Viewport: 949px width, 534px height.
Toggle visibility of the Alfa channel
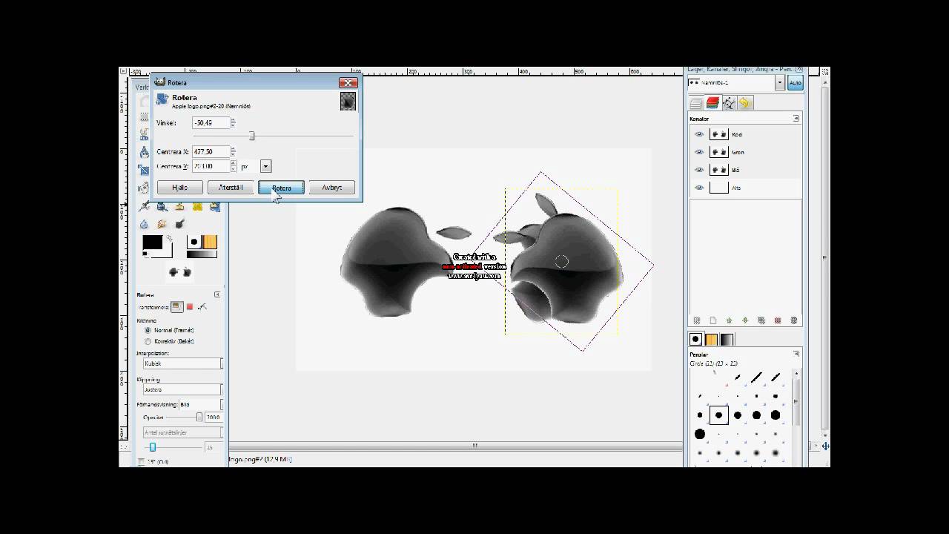tap(698, 188)
